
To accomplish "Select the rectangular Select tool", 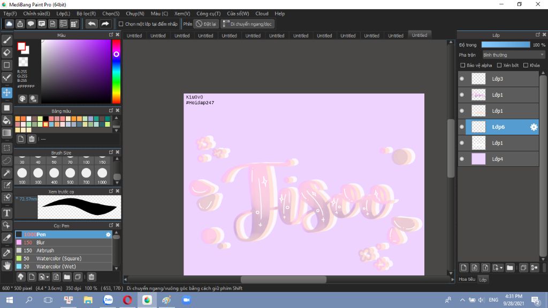I will (x=6, y=148).
